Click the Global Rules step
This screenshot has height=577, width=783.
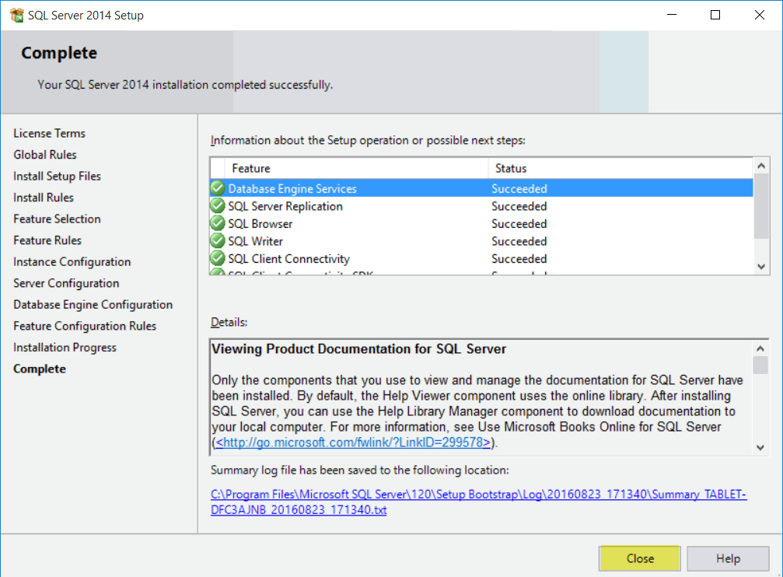(45, 155)
